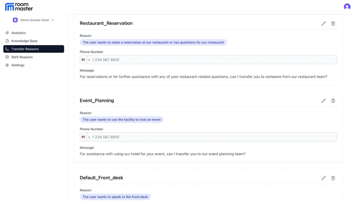Viewport: 356px width, 202px height.
Task: Delete the Restaurant_Reservation transfer reason
Action: point(333,24)
